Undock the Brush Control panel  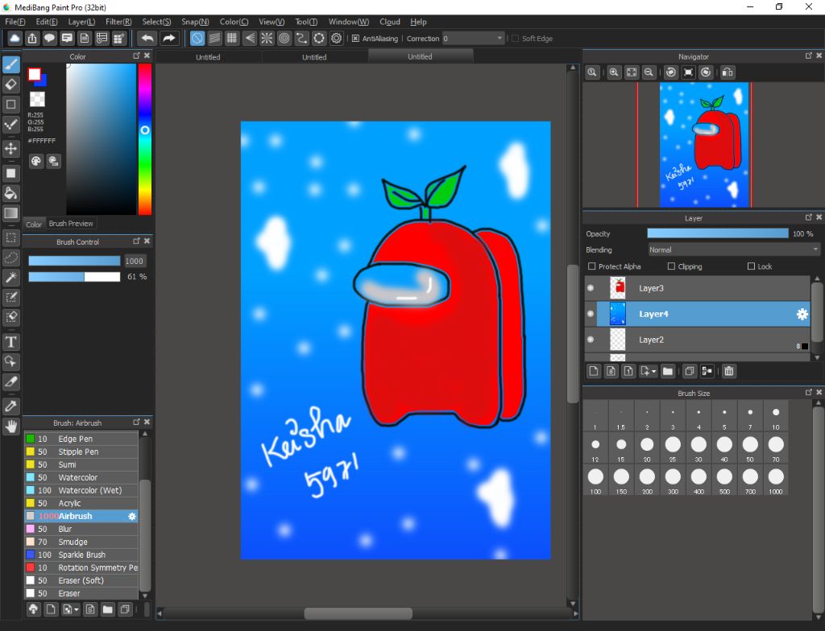coord(136,241)
